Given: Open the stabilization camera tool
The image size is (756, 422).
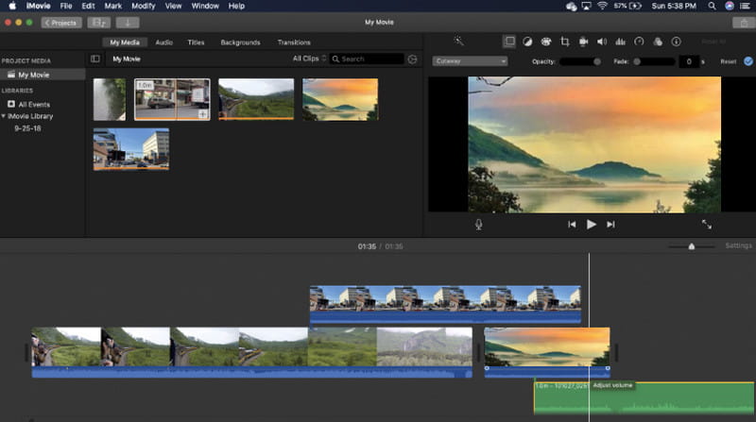Looking at the screenshot, I should (583, 42).
